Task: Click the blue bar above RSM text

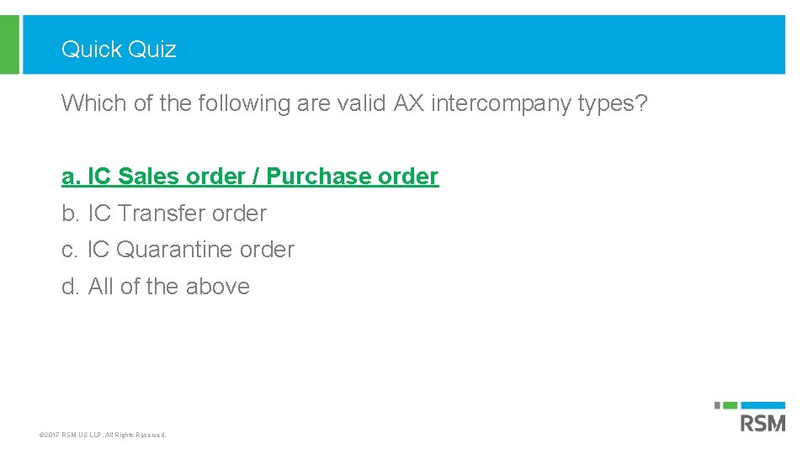Action: [763, 405]
